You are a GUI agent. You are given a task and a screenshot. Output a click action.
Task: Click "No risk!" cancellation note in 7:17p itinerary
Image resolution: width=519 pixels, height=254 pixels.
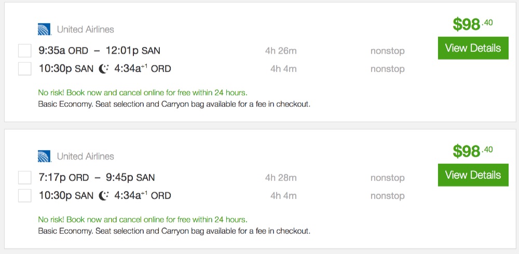point(142,219)
